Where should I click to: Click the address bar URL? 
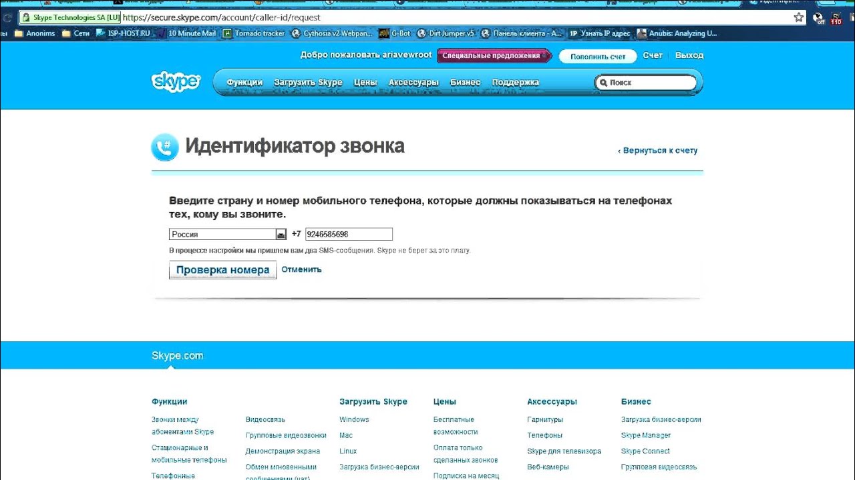pyautogui.click(x=222, y=17)
